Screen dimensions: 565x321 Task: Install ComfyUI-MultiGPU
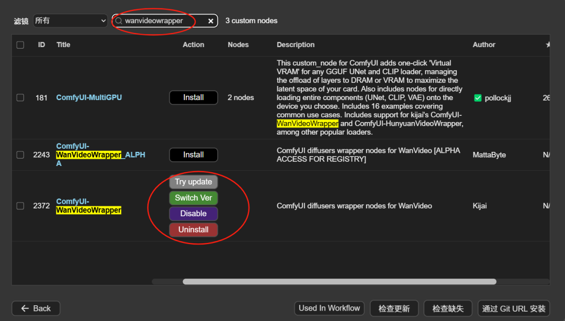point(193,97)
